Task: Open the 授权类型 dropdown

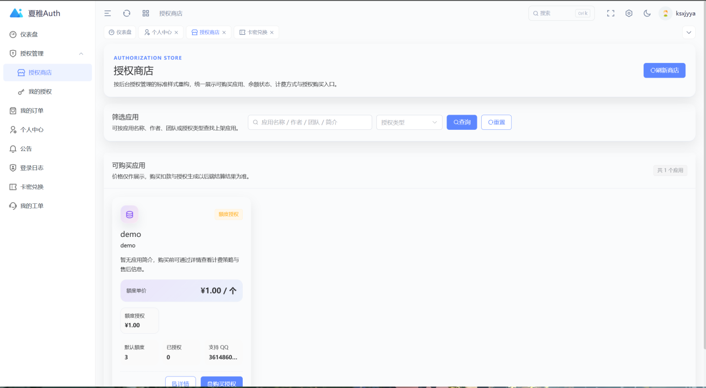Action: pyautogui.click(x=409, y=122)
